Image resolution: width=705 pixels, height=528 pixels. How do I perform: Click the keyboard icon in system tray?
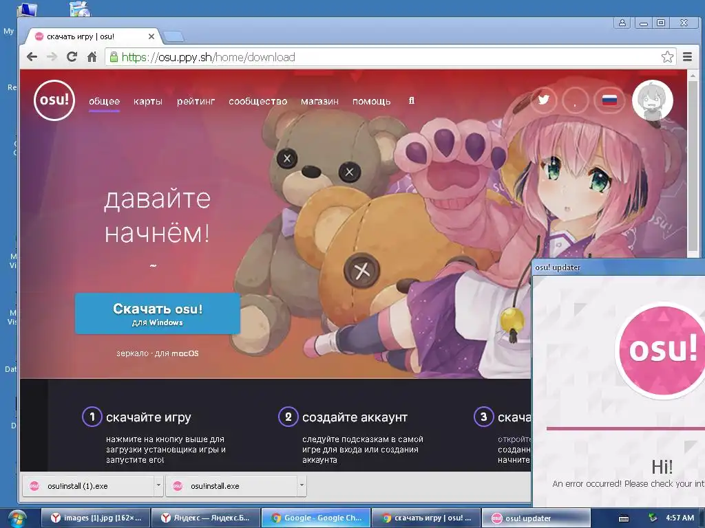click(x=624, y=518)
